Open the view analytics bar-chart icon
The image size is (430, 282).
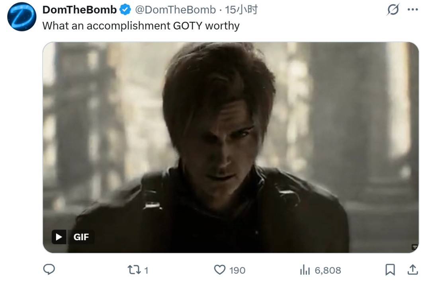click(305, 270)
